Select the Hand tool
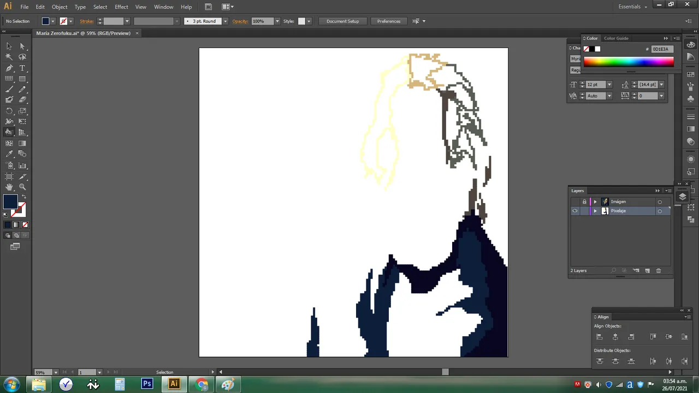This screenshot has width=699, height=393. click(9, 187)
